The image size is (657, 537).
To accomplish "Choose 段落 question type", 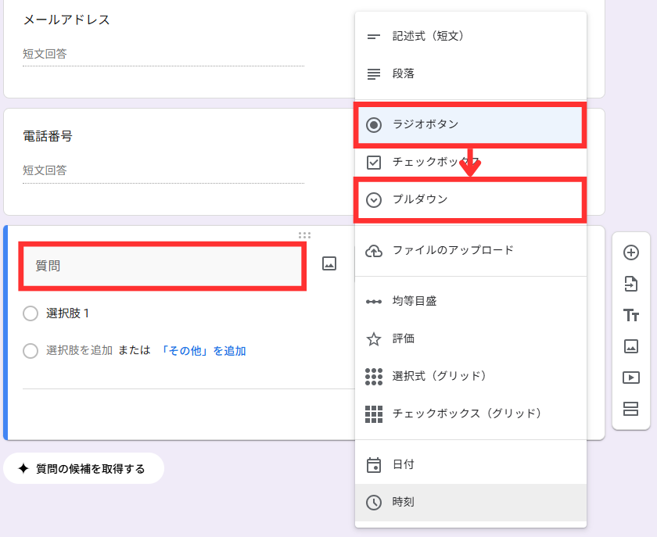I will tap(471, 73).
